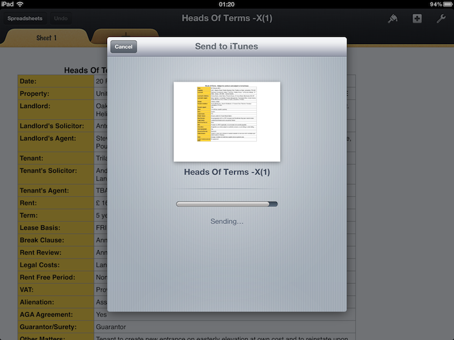Tap the Undo button

click(x=61, y=19)
